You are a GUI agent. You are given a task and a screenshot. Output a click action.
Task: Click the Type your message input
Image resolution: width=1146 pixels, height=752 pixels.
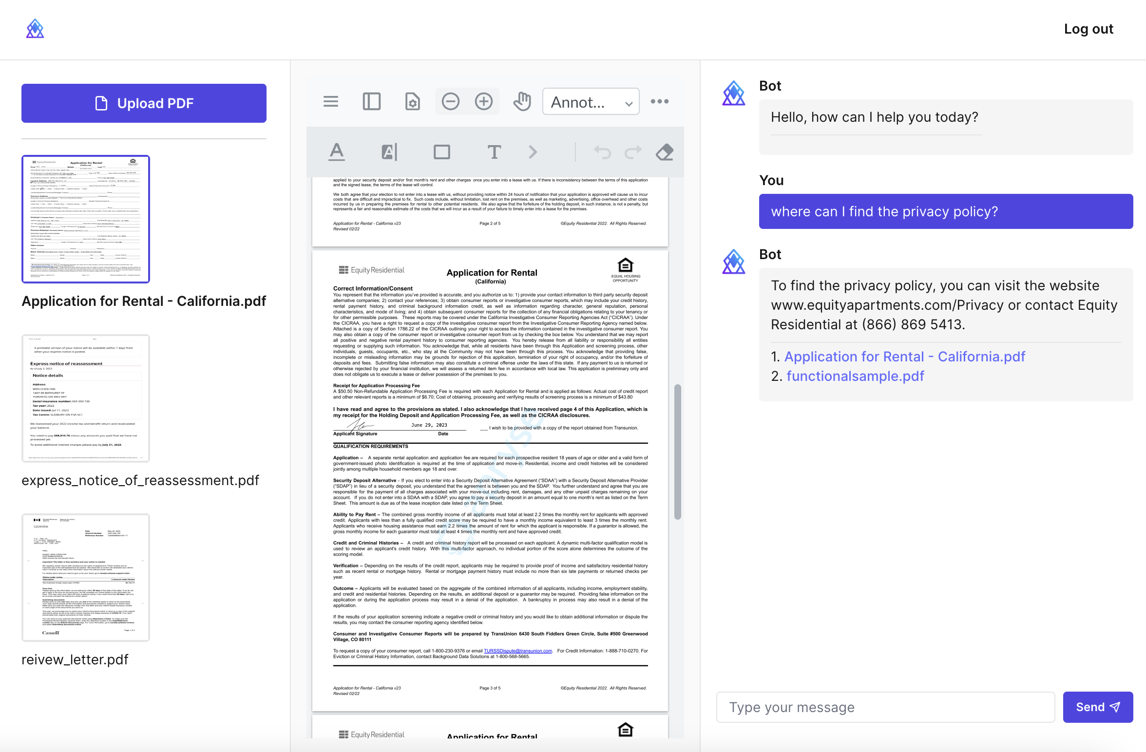click(x=885, y=707)
